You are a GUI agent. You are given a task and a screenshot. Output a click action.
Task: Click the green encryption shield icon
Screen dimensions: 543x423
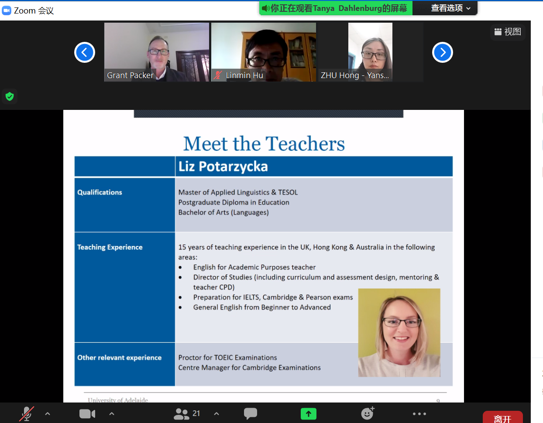pyautogui.click(x=10, y=96)
